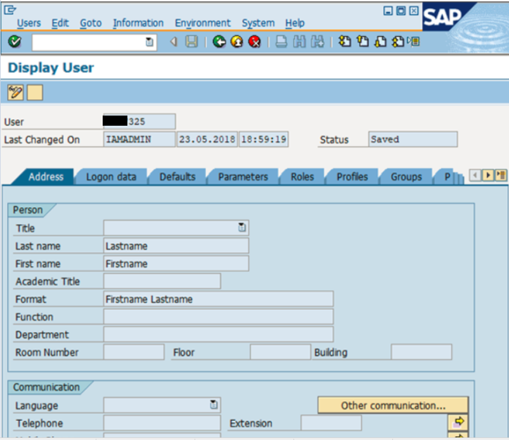The height and width of the screenshot is (440, 509).
Task: Click the yellow Exit icon
Action: coord(237,42)
